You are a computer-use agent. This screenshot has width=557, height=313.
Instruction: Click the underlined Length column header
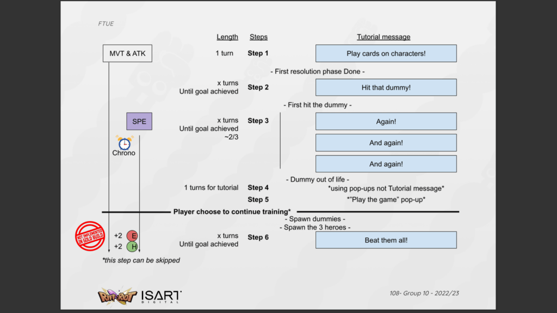pos(227,37)
